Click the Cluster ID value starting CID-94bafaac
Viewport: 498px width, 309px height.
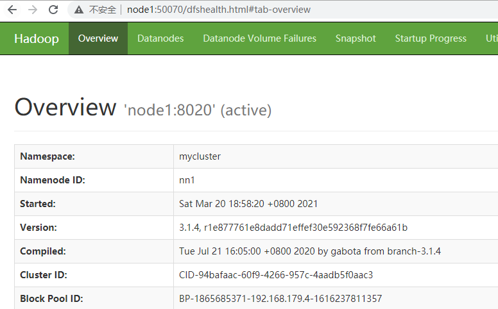click(x=276, y=275)
